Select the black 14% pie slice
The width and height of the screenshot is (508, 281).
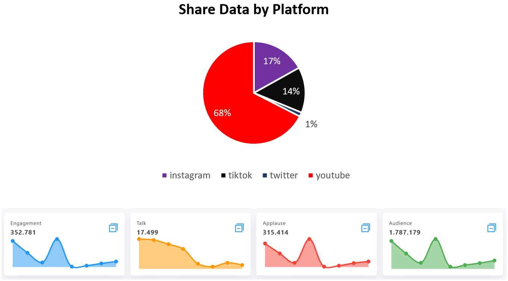(287, 91)
